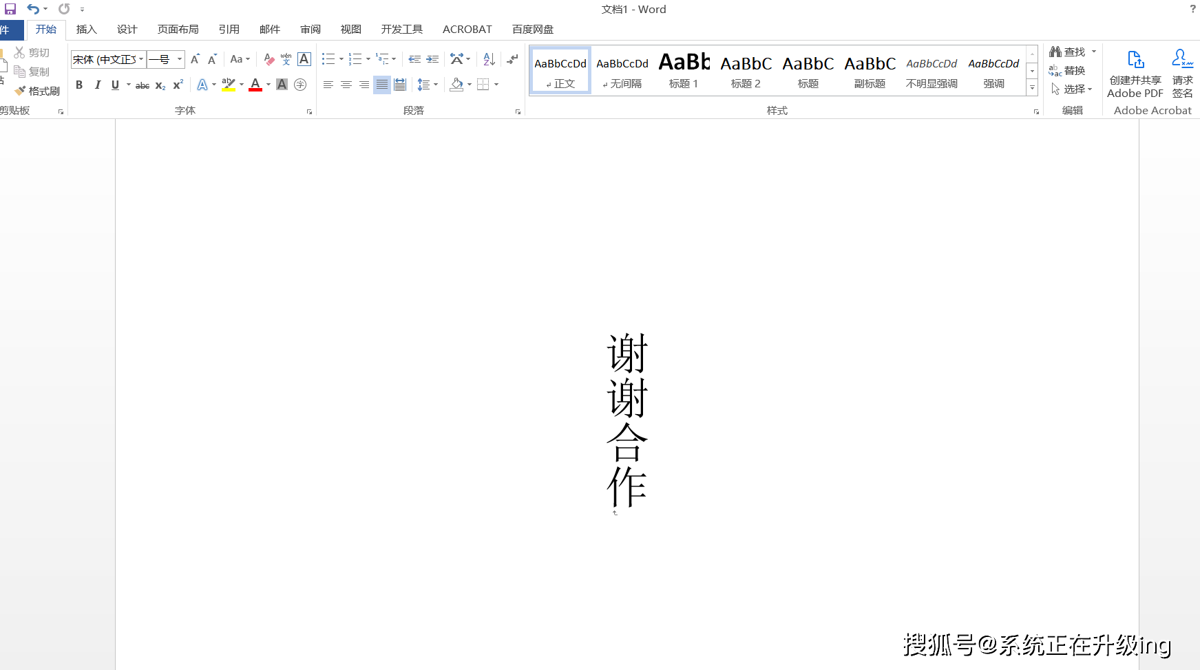Center align the text
Image resolution: width=1200 pixels, height=670 pixels.
coord(346,85)
